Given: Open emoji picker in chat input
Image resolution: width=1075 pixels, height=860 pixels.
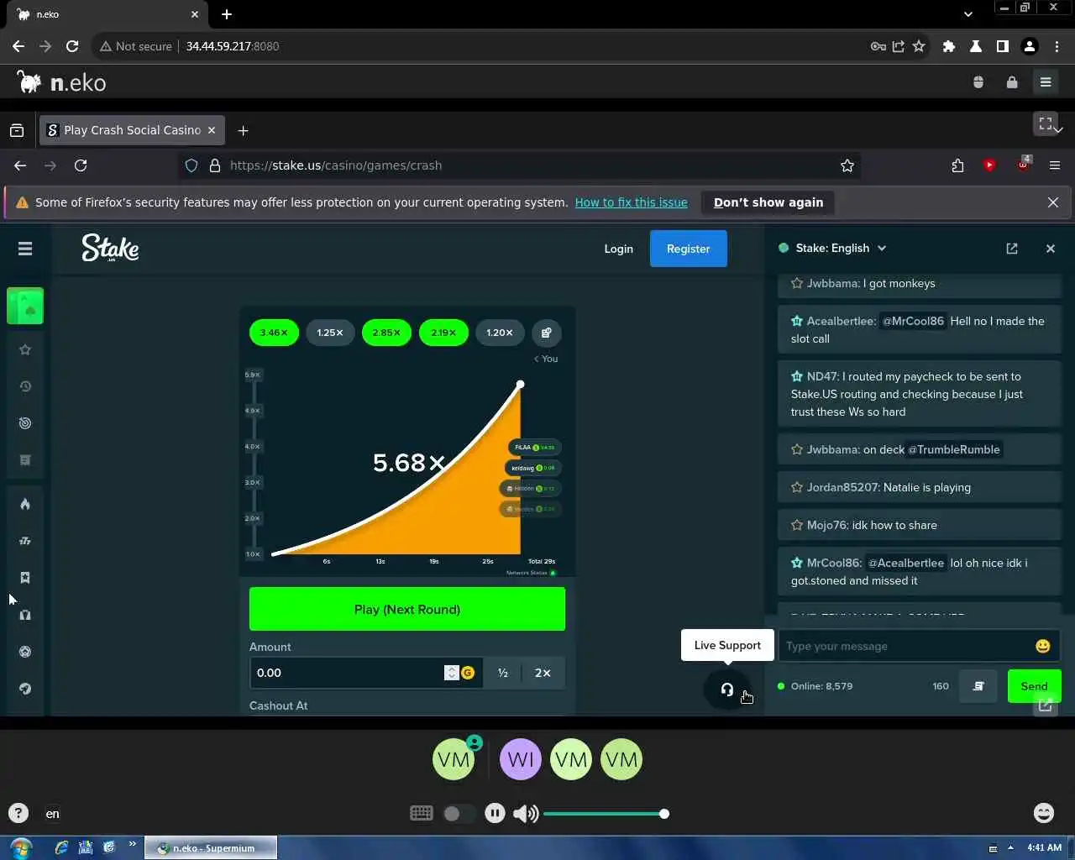Looking at the screenshot, I should 1043,646.
